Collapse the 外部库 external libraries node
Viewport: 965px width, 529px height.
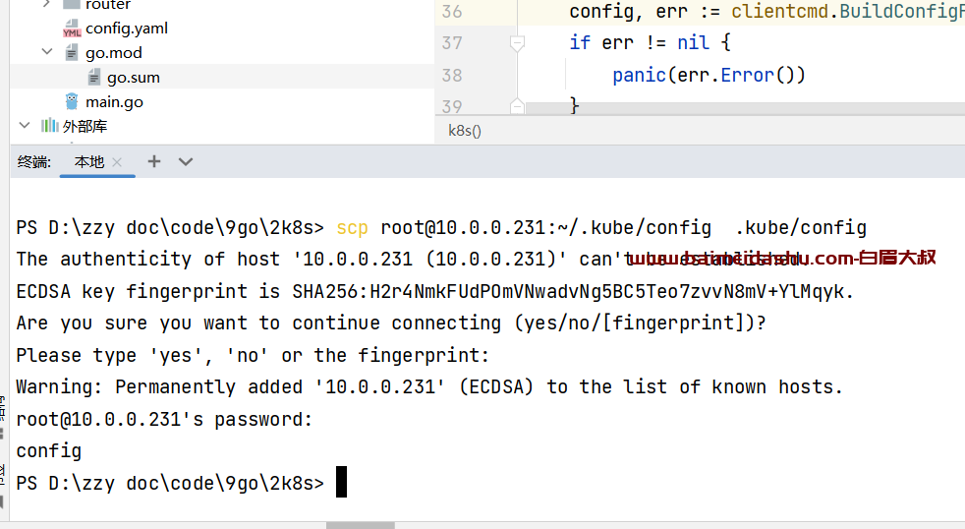[25, 125]
